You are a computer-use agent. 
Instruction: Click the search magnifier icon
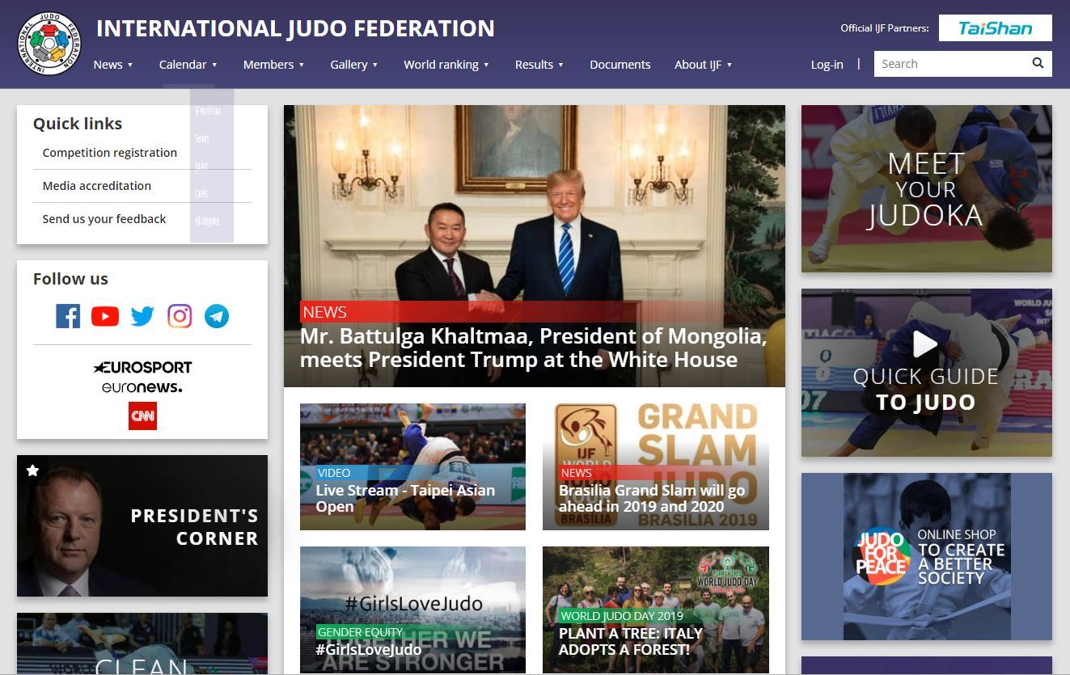pos(1038,64)
